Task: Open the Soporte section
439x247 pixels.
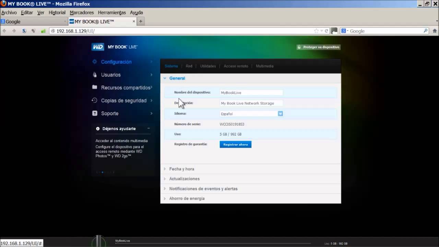Action: [110, 113]
